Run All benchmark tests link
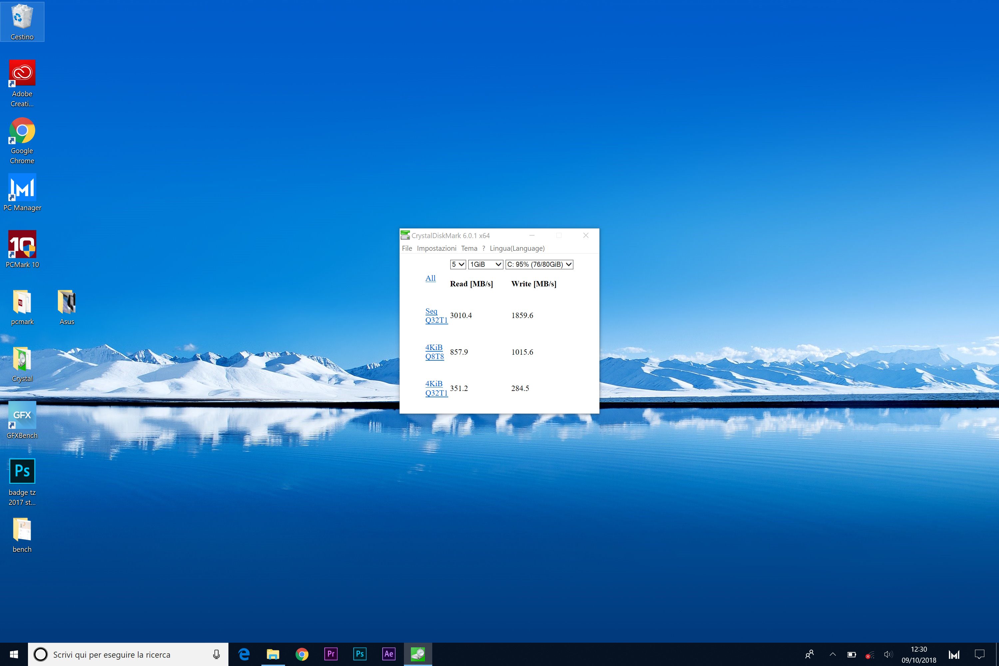999x666 pixels. tap(430, 278)
